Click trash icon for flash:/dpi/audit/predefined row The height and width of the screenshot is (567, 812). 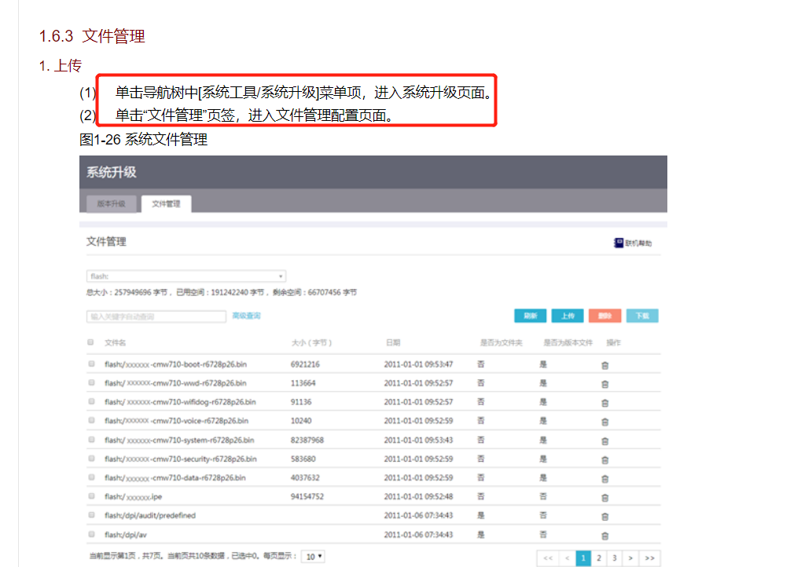[604, 517]
